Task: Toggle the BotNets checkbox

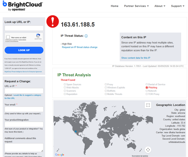Action: point(106,91)
